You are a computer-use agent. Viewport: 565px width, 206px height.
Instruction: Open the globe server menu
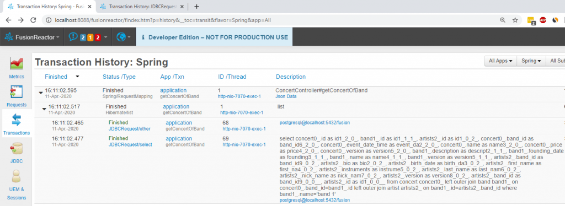point(124,37)
